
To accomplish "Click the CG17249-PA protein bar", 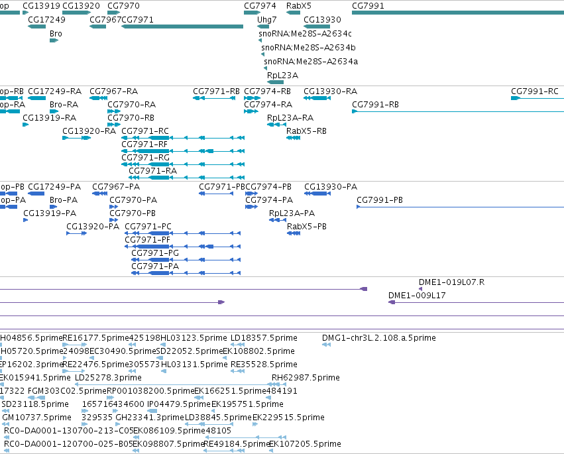I will tap(36, 194).
